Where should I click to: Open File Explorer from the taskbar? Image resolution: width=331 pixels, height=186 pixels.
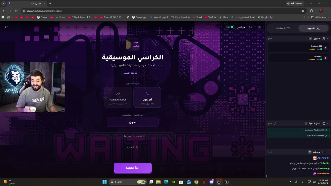pyautogui.click(x=159, y=182)
